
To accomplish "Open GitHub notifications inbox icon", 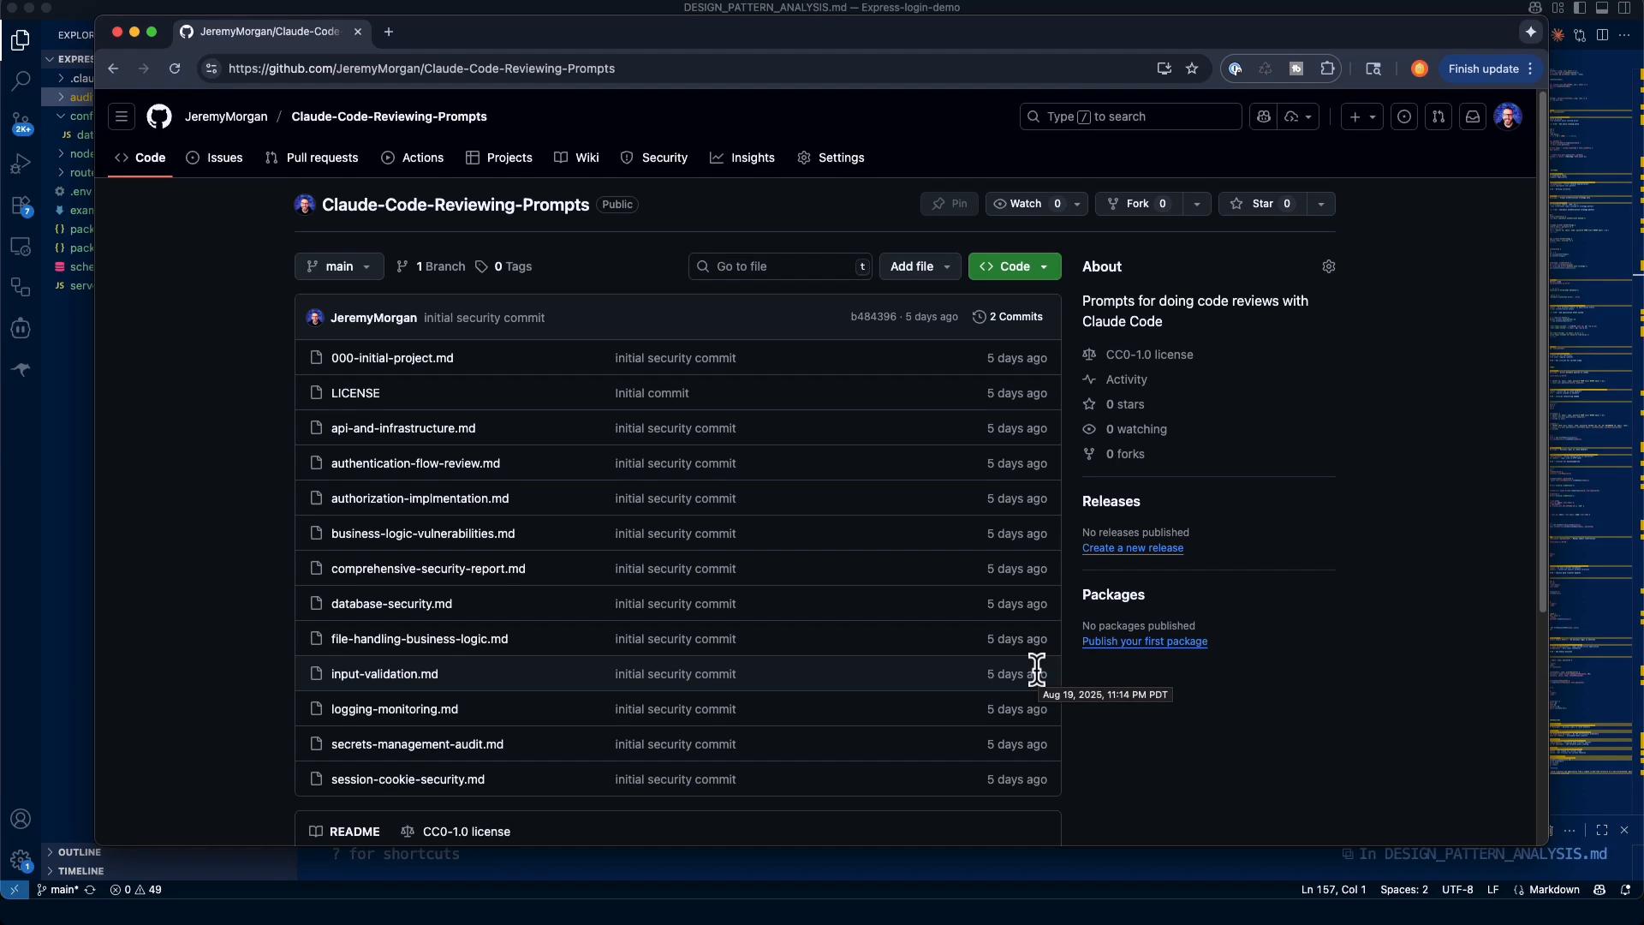I will 1473,116.
